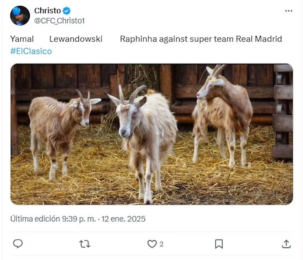Viewport: 303px width, 260px height.
Task: Click the word Lewandowski in tweet text
Action: [76, 39]
